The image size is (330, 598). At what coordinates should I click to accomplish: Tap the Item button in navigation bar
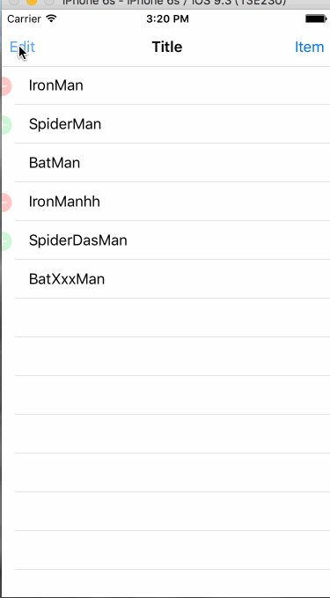309,48
